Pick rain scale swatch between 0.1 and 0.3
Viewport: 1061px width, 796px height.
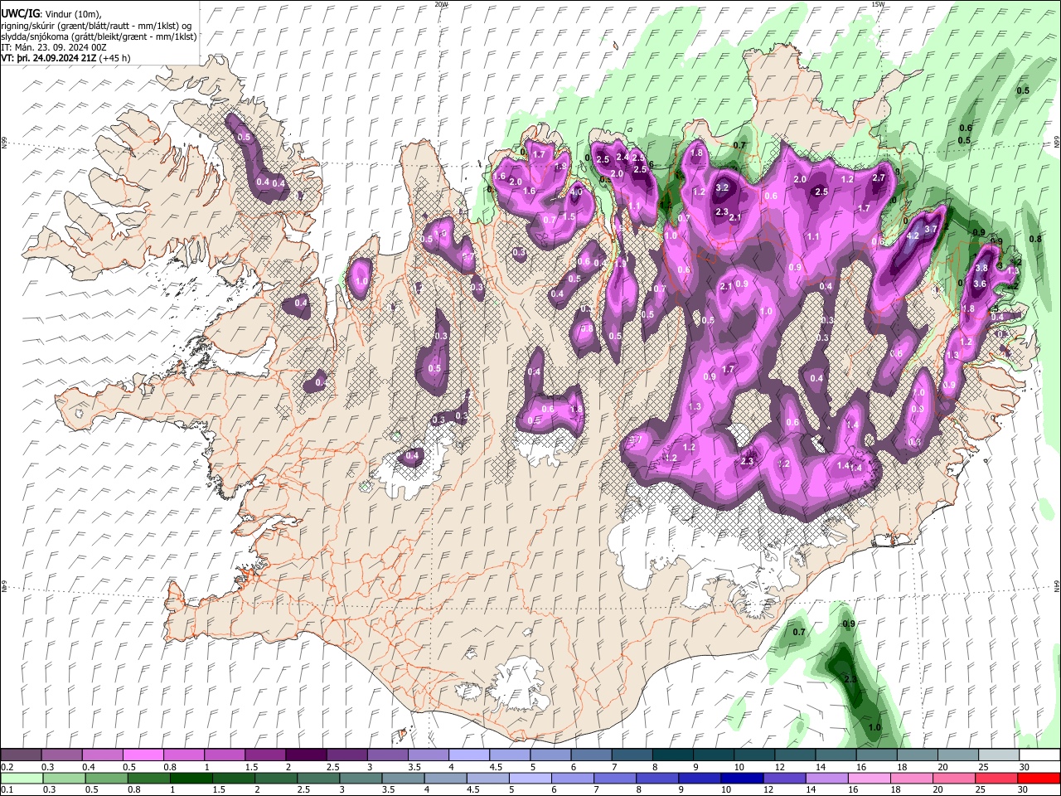point(21,778)
